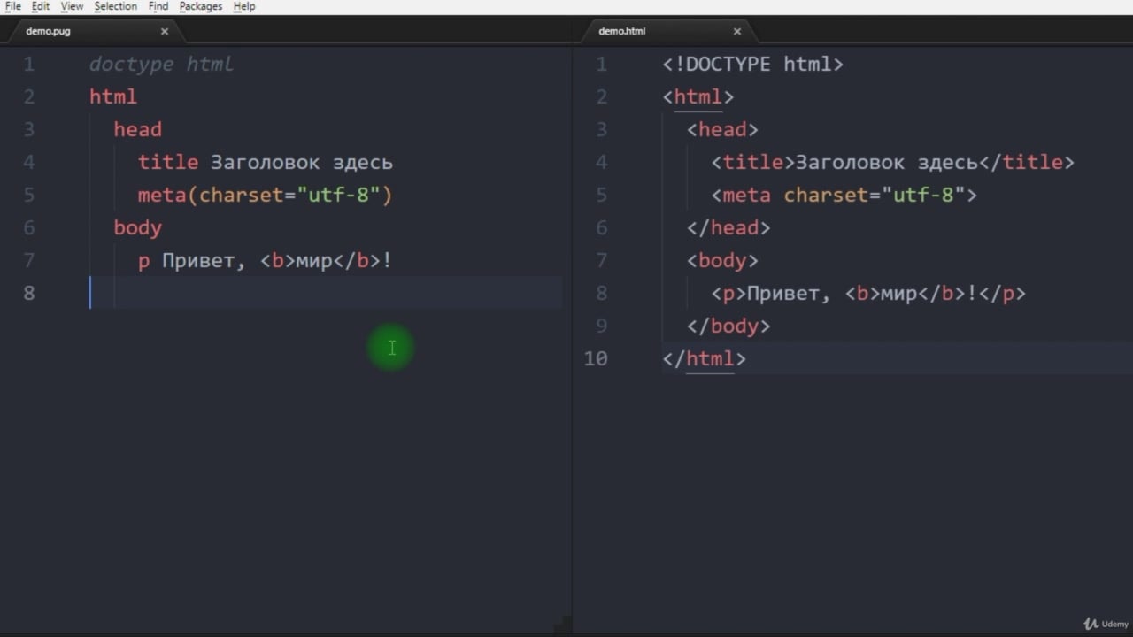Click the meta(charset="utf-8") line in demo.pug

click(265, 196)
